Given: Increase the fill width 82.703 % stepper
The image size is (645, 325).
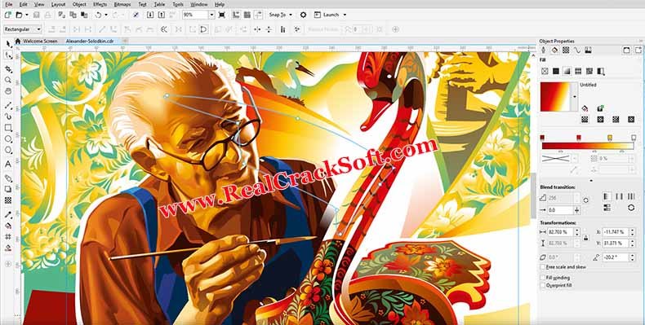Looking at the screenshot, I should click(x=576, y=231).
